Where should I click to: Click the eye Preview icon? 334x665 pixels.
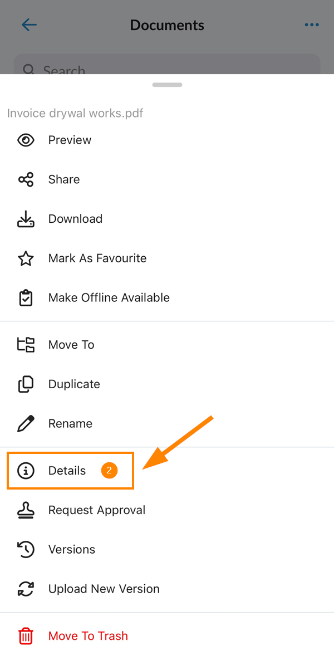(x=26, y=140)
